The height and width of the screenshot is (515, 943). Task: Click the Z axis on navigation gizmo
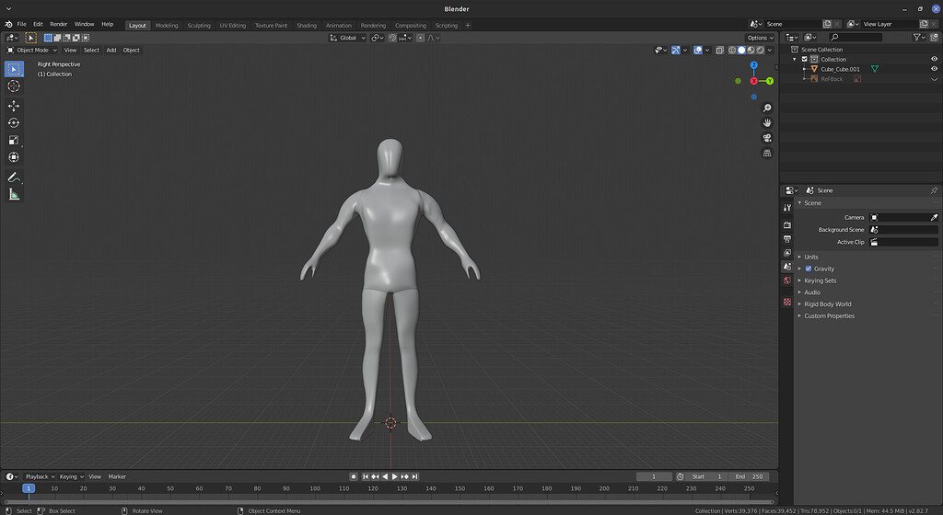(x=753, y=64)
